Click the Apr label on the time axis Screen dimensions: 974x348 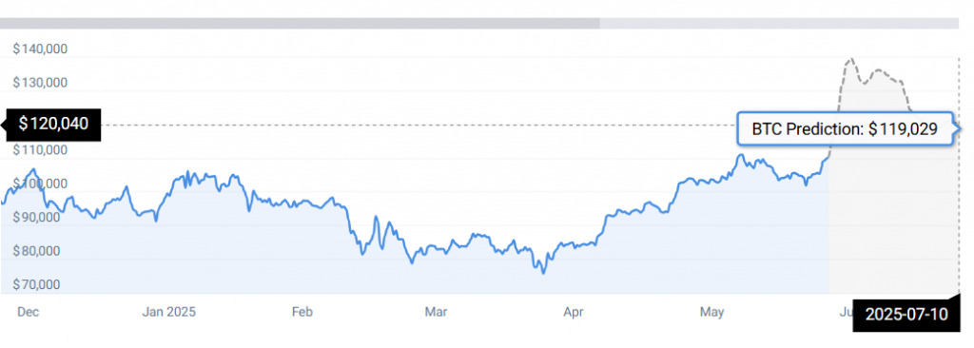click(x=574, y=312)
